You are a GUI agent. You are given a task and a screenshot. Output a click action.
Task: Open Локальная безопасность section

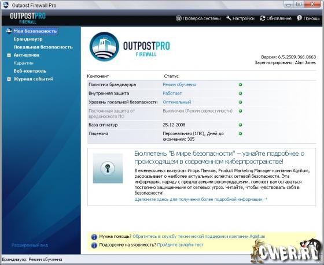point(43,47)
